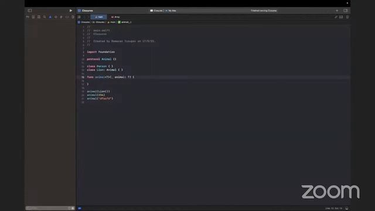
Task: Open the Project navigator folder icon
Action: coord(28,17)
